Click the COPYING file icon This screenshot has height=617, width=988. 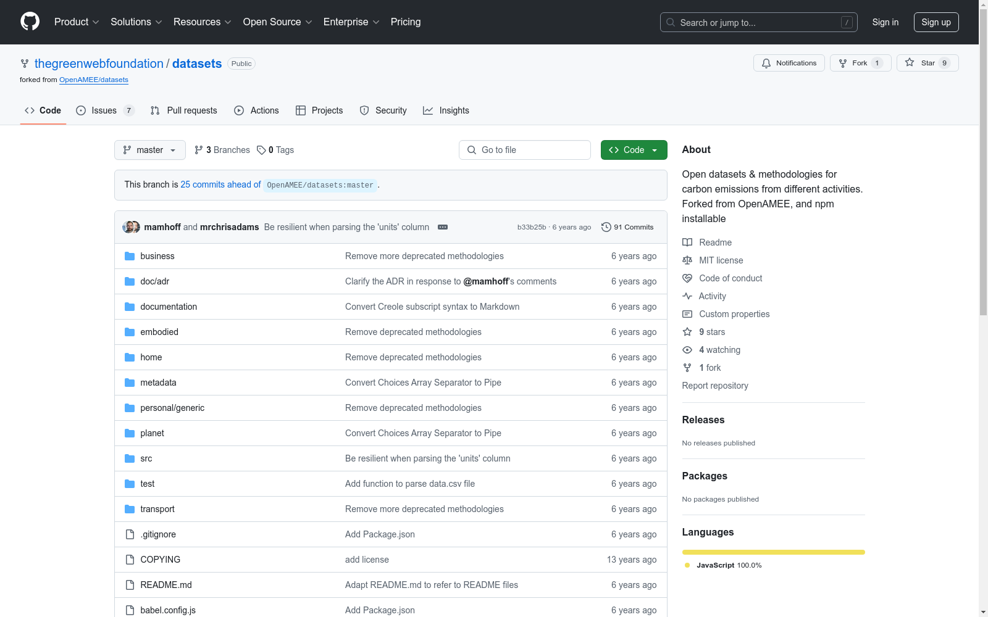pos(130,560)
